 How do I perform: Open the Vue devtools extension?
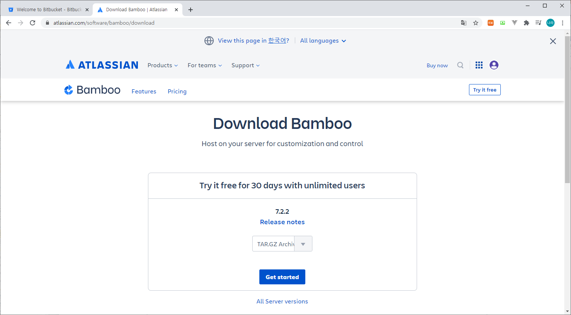(x=514, y=23)
